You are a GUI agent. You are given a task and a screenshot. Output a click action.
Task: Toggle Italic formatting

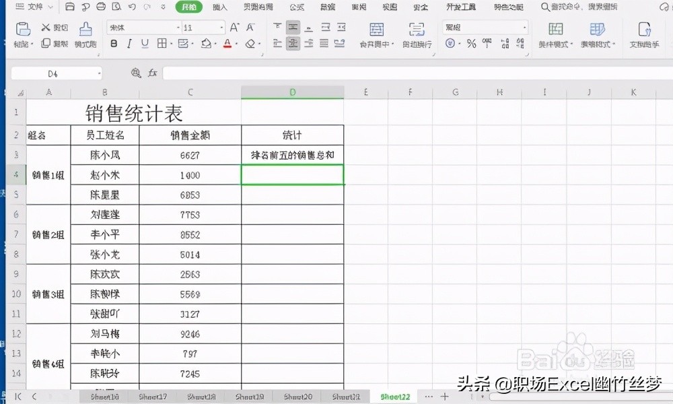pos(129,43)
